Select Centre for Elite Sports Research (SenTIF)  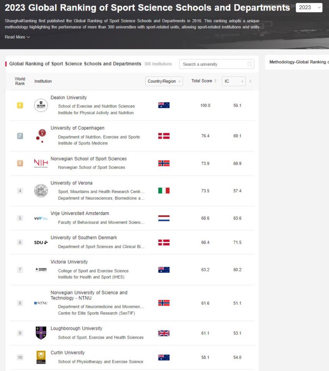[97, 313]
